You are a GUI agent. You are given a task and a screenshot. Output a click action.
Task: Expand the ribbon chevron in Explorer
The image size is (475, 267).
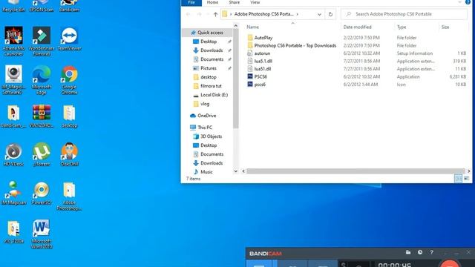(x=459, y=2)
